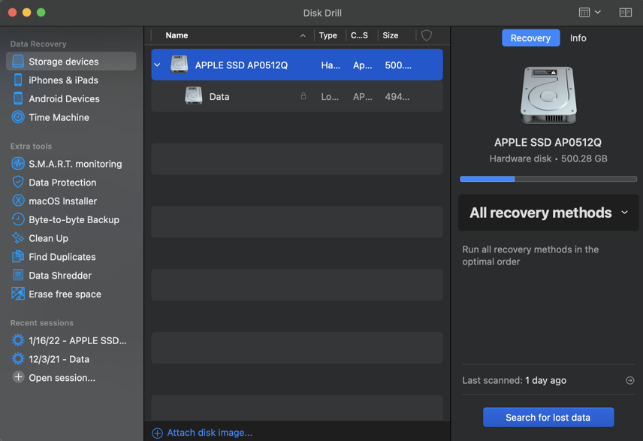Click the Size column header
This screenshot has height=441, width=643.
click(x=391, y=35)
